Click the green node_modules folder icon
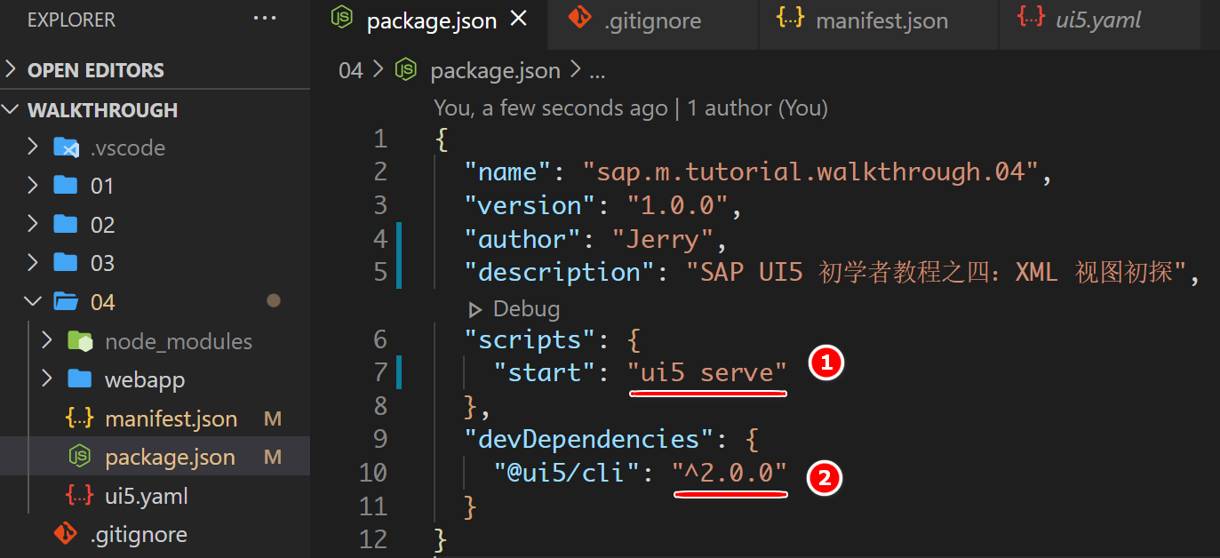This screenshot has width=1220, height=558. pos(81,340)
